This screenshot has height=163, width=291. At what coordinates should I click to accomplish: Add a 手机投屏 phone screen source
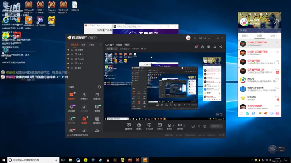(x=149, y=126)
